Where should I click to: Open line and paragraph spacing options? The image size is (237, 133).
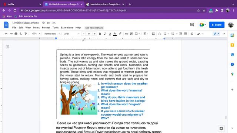[153, 34]
